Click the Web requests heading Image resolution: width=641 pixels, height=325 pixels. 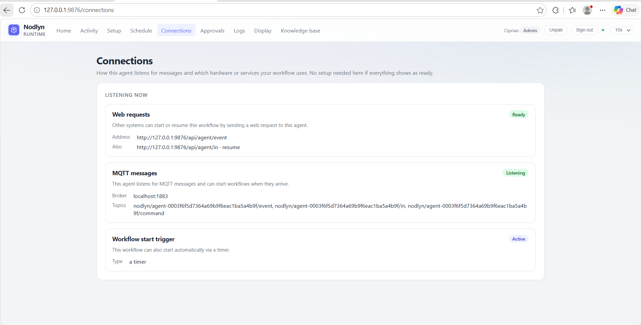(x=131, y=115)
